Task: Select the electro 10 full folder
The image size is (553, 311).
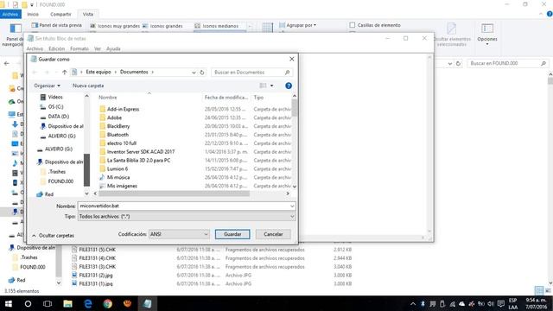Action: pos(122,143)
